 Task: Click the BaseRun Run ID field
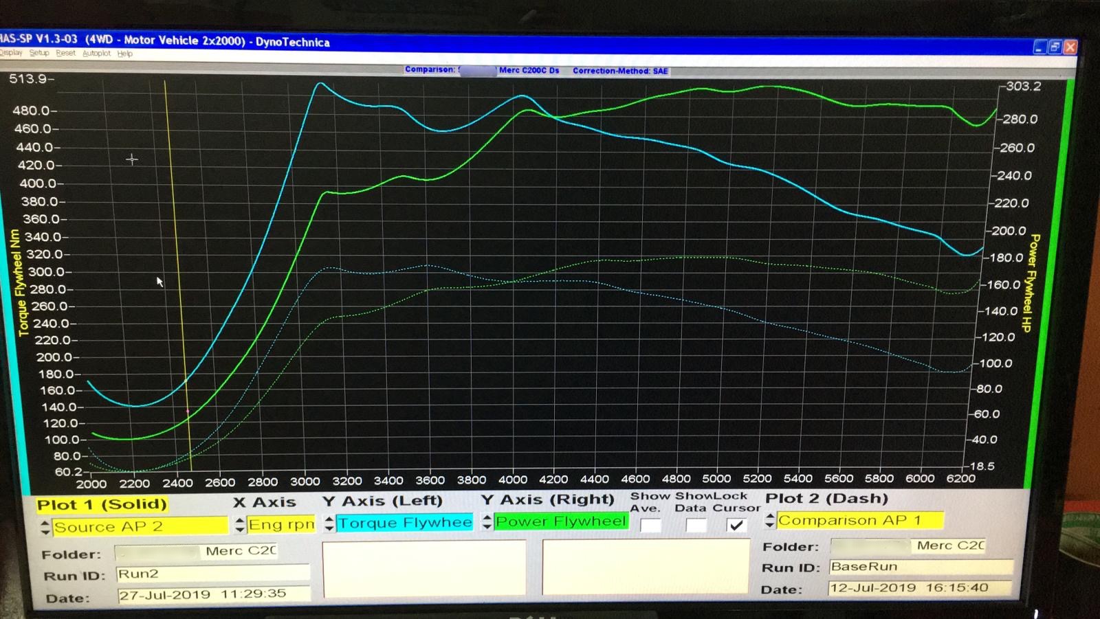pyautogui.click(x=921, y=567)
